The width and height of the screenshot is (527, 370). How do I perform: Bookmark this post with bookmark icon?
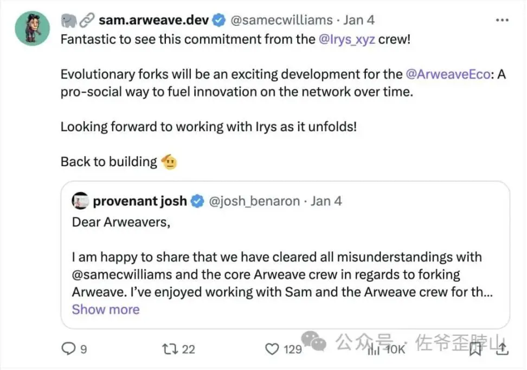475,349
